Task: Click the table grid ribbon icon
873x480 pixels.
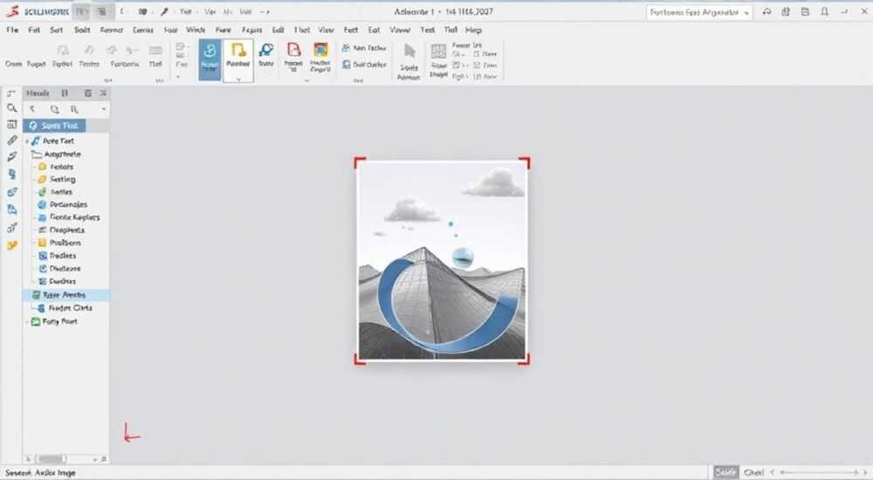Action: point(439,51)
